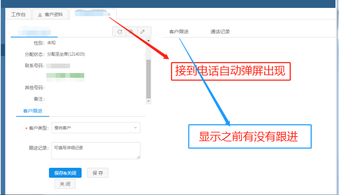
Task: Click the pencil edit icon button
Action: [142, 32]
